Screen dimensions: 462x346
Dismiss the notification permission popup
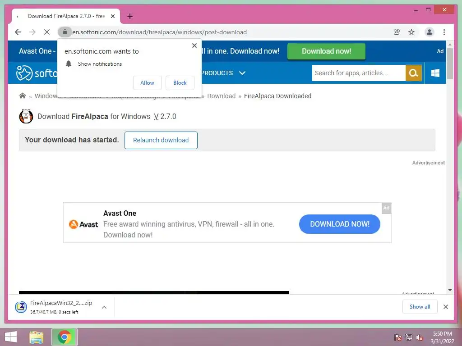pos(194,46)
